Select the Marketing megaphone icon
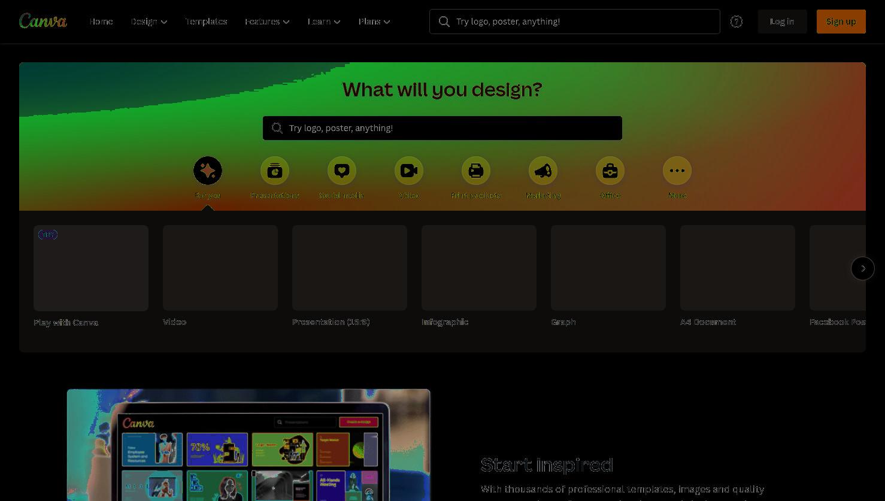Image resolution: width=885 pixels, height=501 pixels. (543, 171)
